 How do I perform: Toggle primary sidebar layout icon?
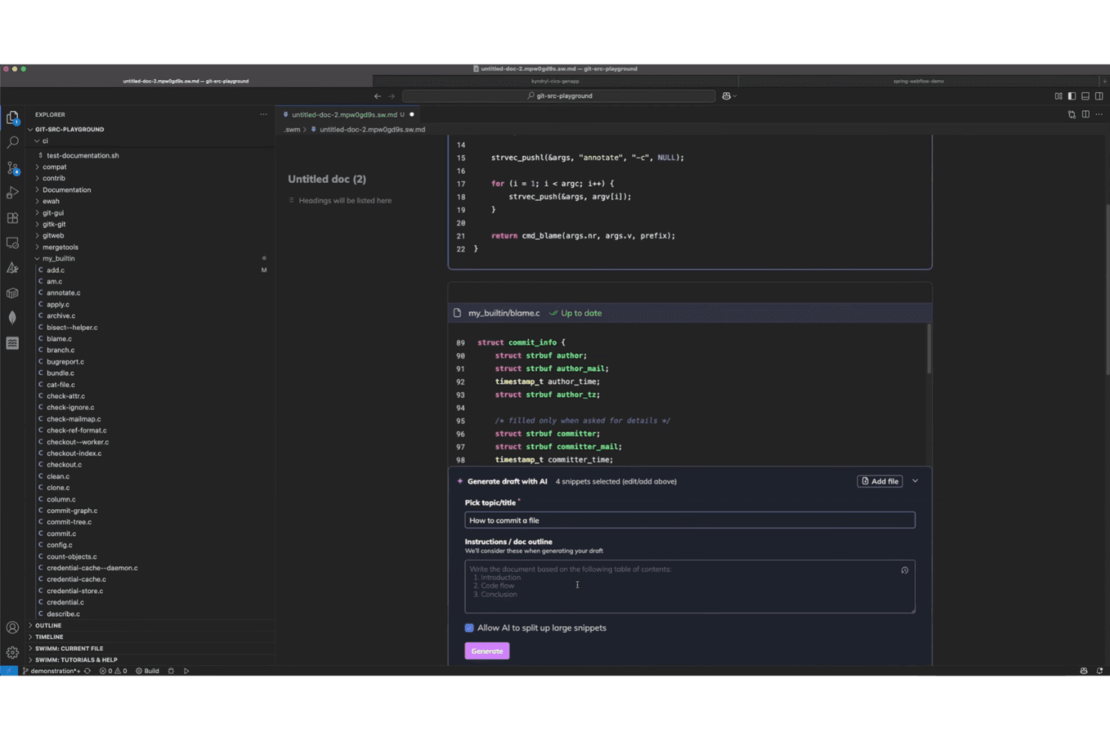coord(1072,96)
